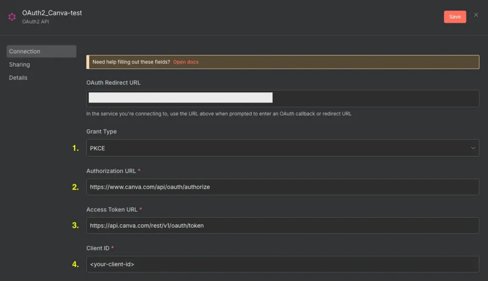
Task: Click the 'Client ID' label
Action: tap(98, 248)
